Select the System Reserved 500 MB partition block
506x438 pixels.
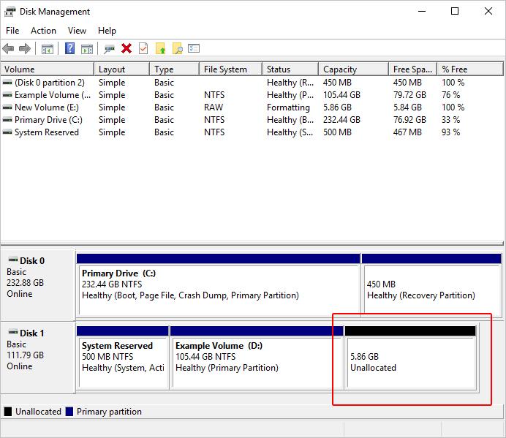pos(123,357)
